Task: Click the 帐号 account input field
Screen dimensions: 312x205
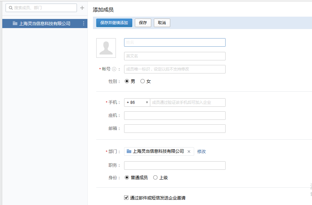Action: click(x=174, y=69)
